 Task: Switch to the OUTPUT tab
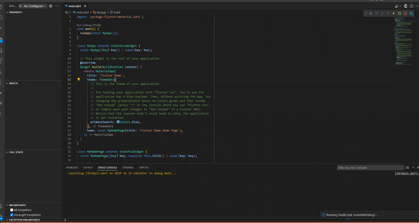pyautogui.click(x=88, y=167)
